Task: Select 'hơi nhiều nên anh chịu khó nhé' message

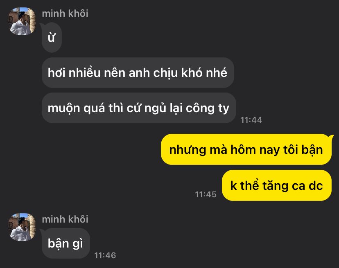Action: tap(138, 72)
